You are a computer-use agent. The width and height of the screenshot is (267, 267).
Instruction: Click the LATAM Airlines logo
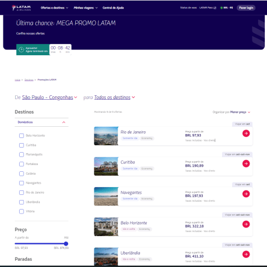(21, 8)
